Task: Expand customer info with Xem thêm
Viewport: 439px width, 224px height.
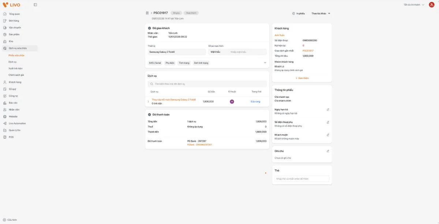Action: [302, 78]
